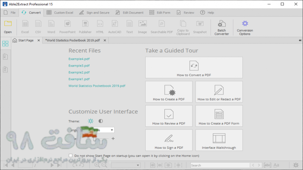The image size is (303, 170).
Task: Start the How to Convert a PDF tour
Action: click(x=194, y=68)
